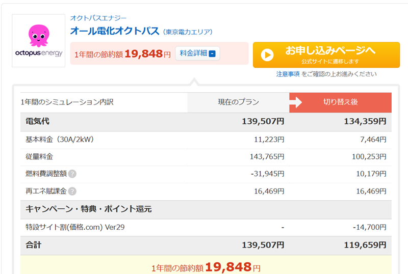Click the 従量料金 row label
The width and height of the screenshot is (408, 274).
(x=39, y=156)
